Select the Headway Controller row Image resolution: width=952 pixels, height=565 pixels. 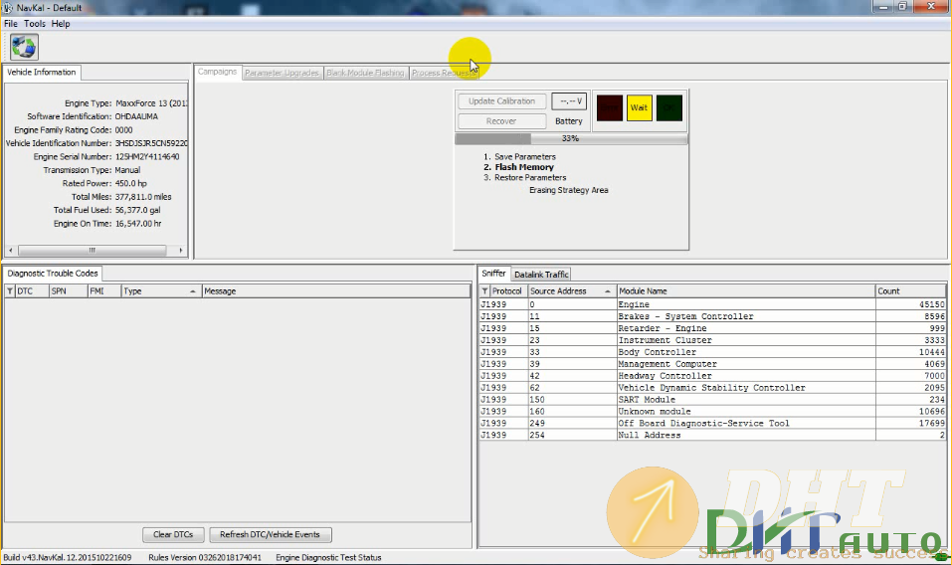[713, 376]
